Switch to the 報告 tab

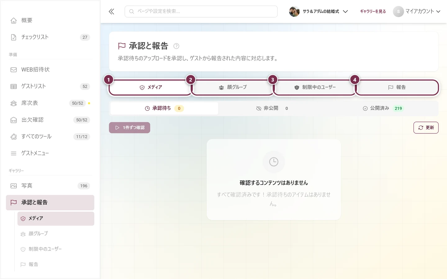pos(397,87)
